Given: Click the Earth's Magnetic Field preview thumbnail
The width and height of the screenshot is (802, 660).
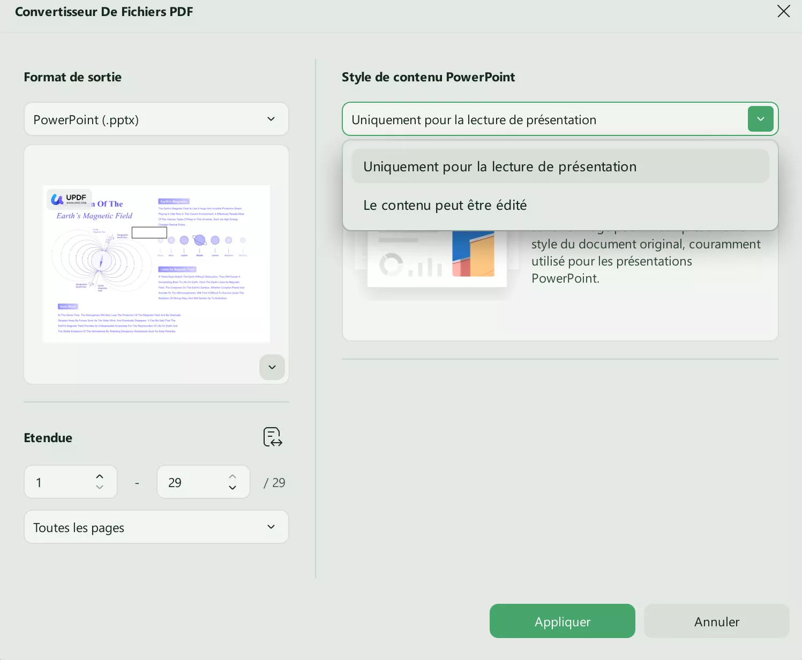Looking at the screenshot, I should (156, 263).
